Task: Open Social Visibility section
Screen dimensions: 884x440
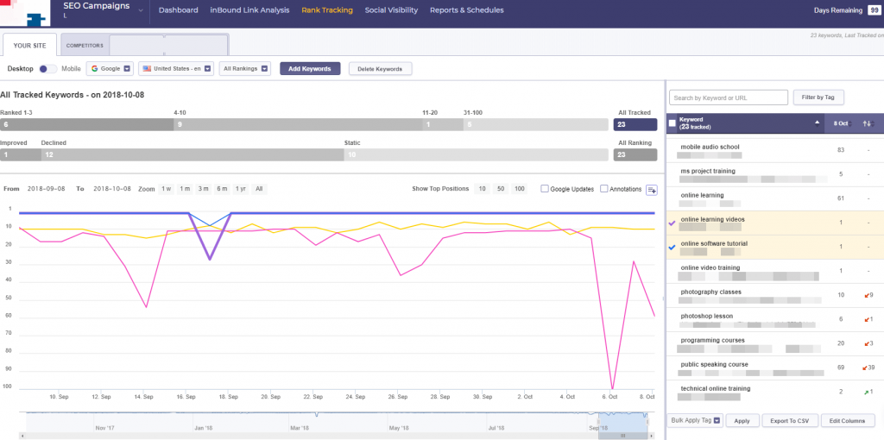Action: coord(391,10)
